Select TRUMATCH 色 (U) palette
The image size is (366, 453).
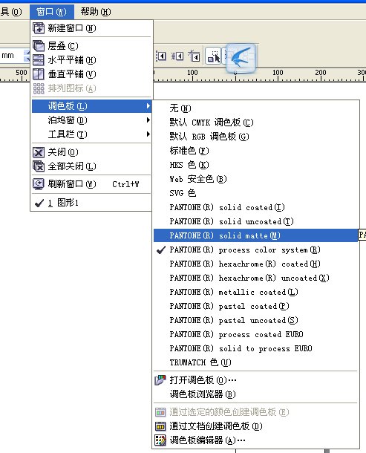(x=255, y=362)
